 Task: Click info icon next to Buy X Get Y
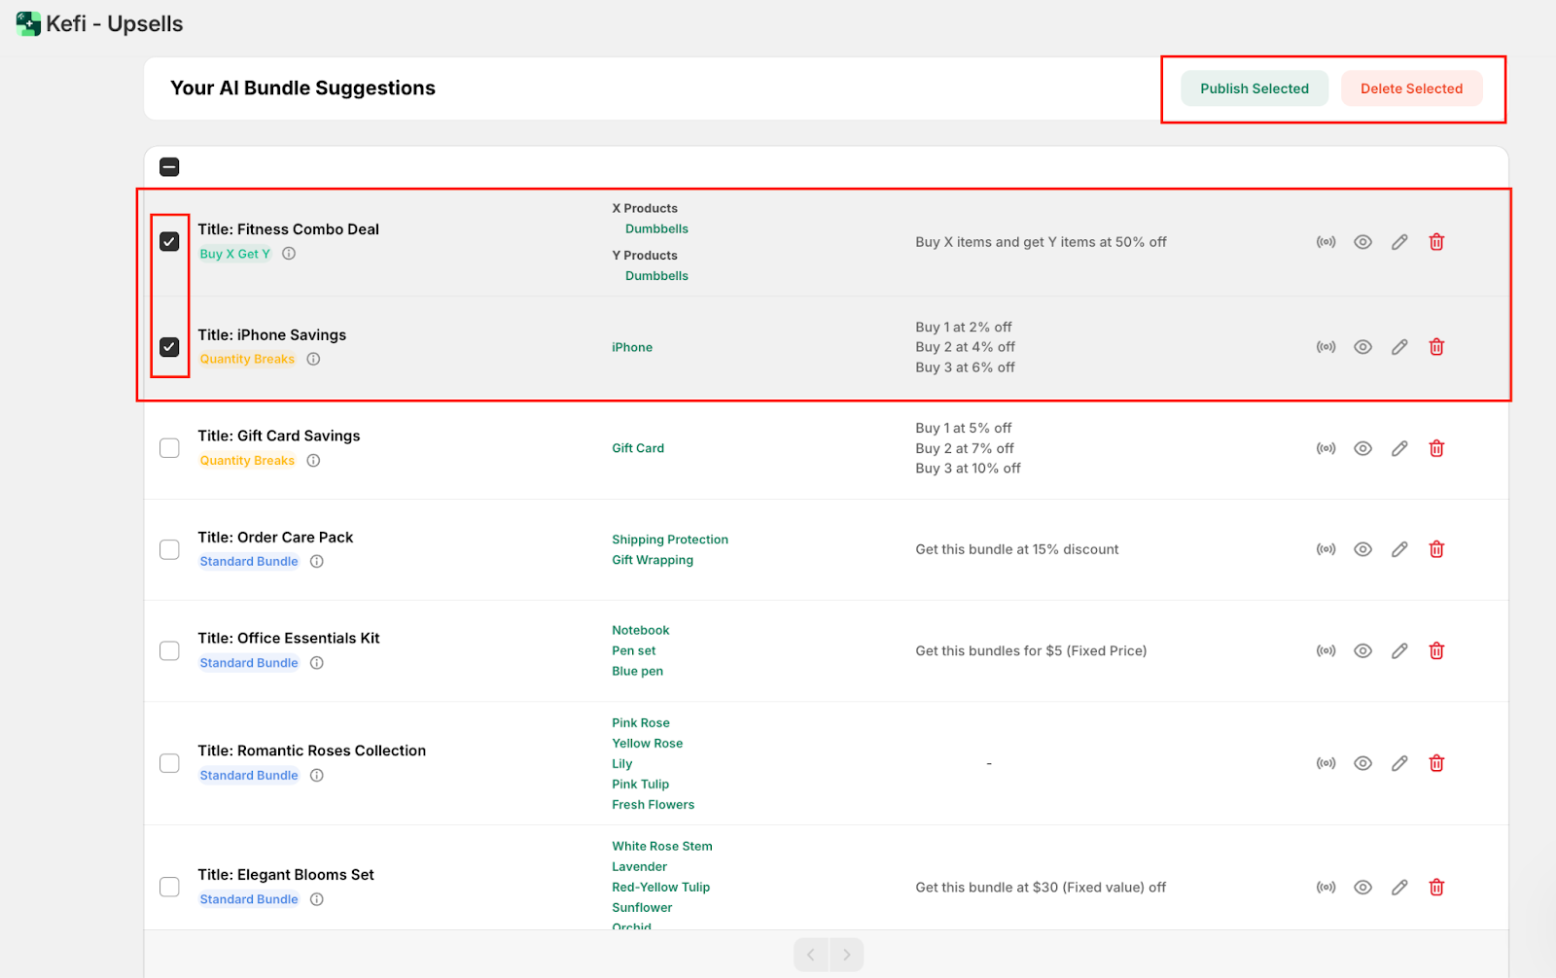(x=289, y=254)
